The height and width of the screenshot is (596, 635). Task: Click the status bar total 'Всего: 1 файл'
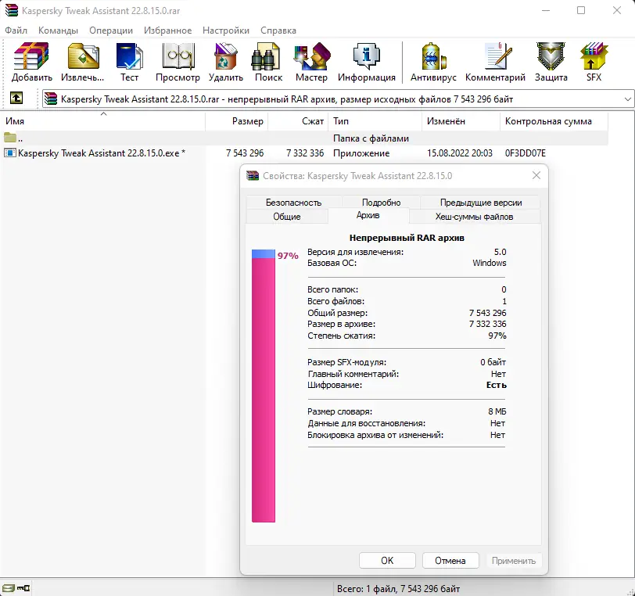pyautogui.click(x=399, y=588)
